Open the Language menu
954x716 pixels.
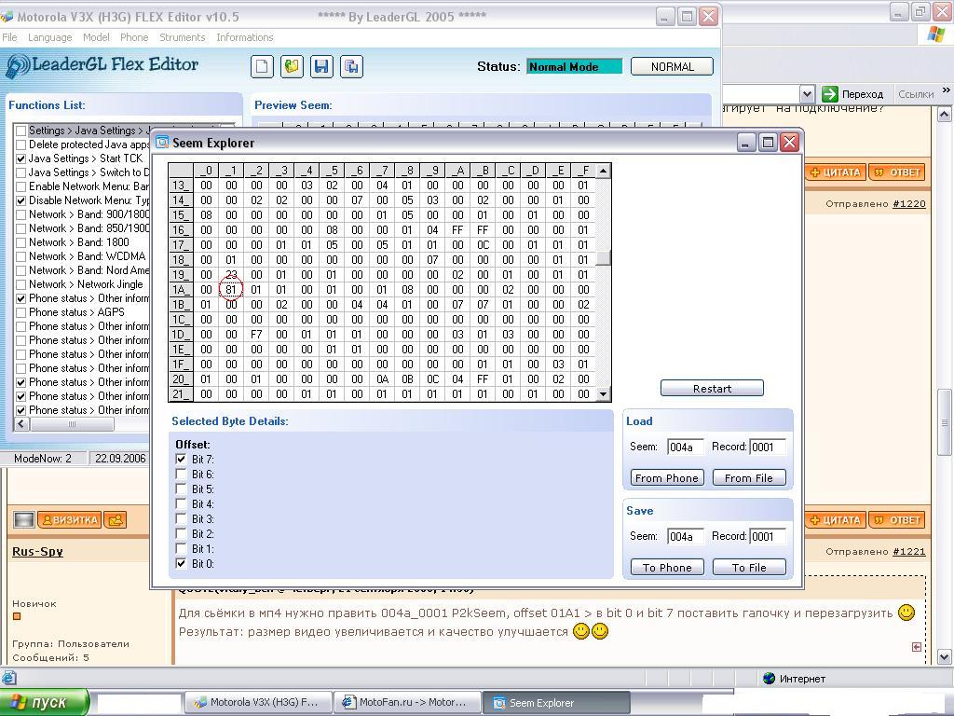(x=50, y=37)
